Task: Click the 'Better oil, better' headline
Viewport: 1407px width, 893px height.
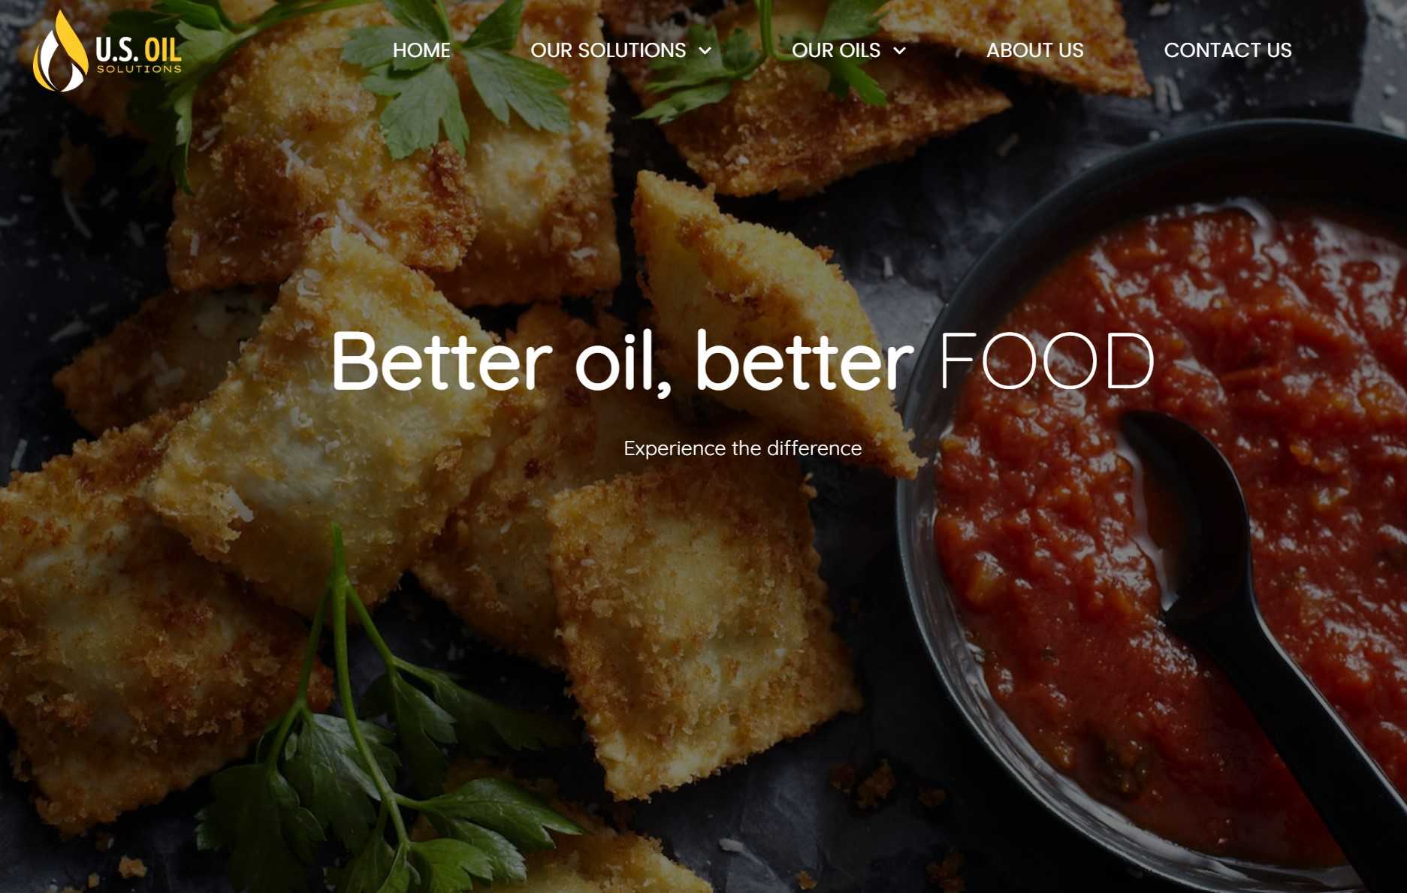Action: click(x=622, y=362)
